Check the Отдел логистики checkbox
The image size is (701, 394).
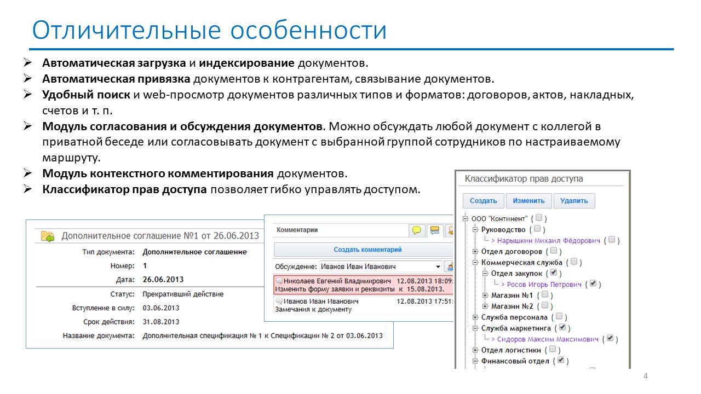point(552,350)
